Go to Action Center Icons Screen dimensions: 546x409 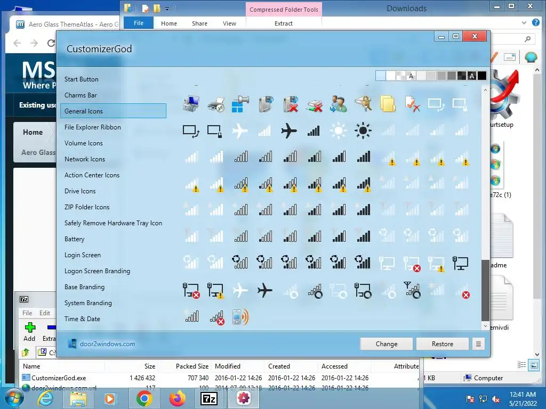click(x=92, y=175)
